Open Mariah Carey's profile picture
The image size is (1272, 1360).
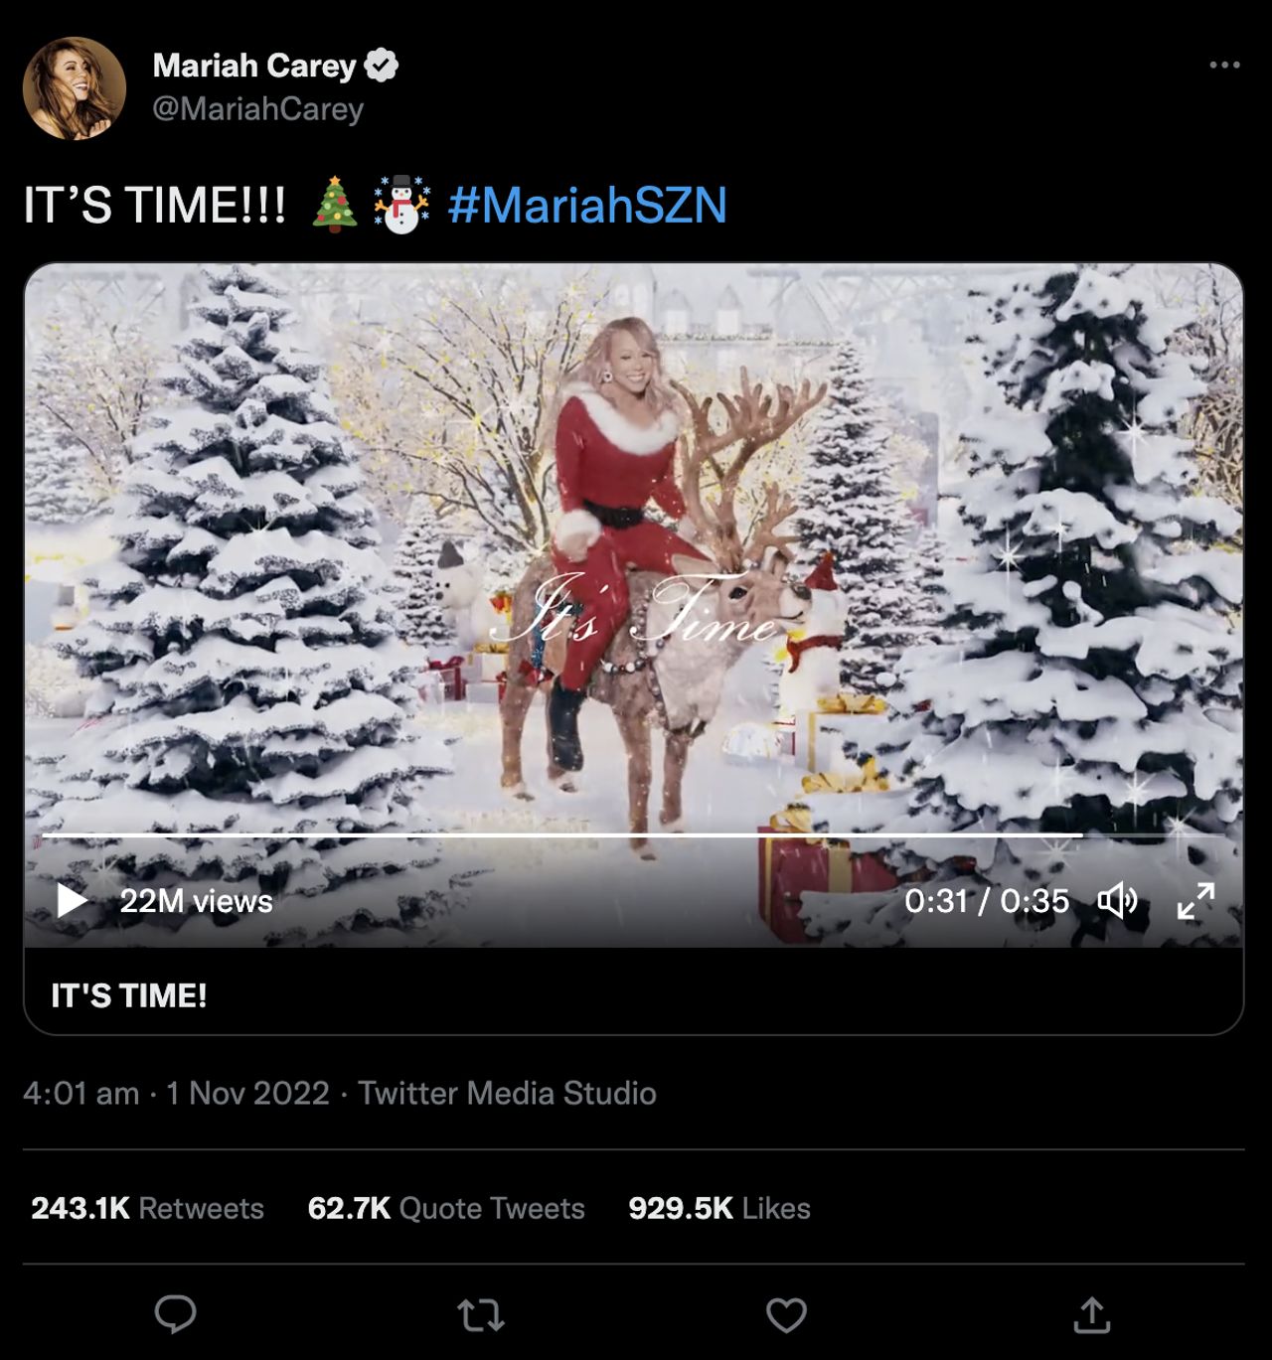click(x=75, y=88)
